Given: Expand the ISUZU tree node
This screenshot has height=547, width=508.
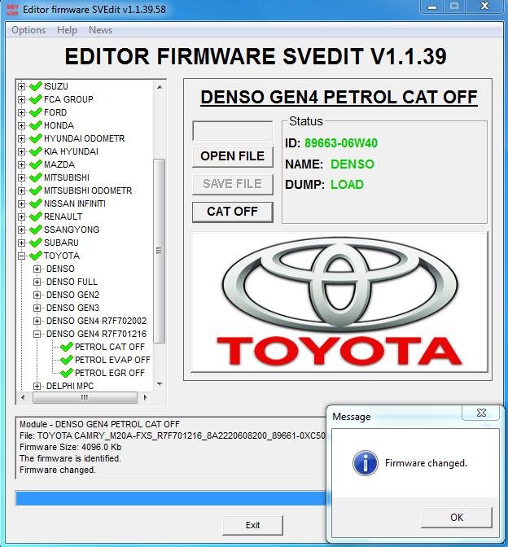Looking at the screenshot, I should (x=22, y=86).
